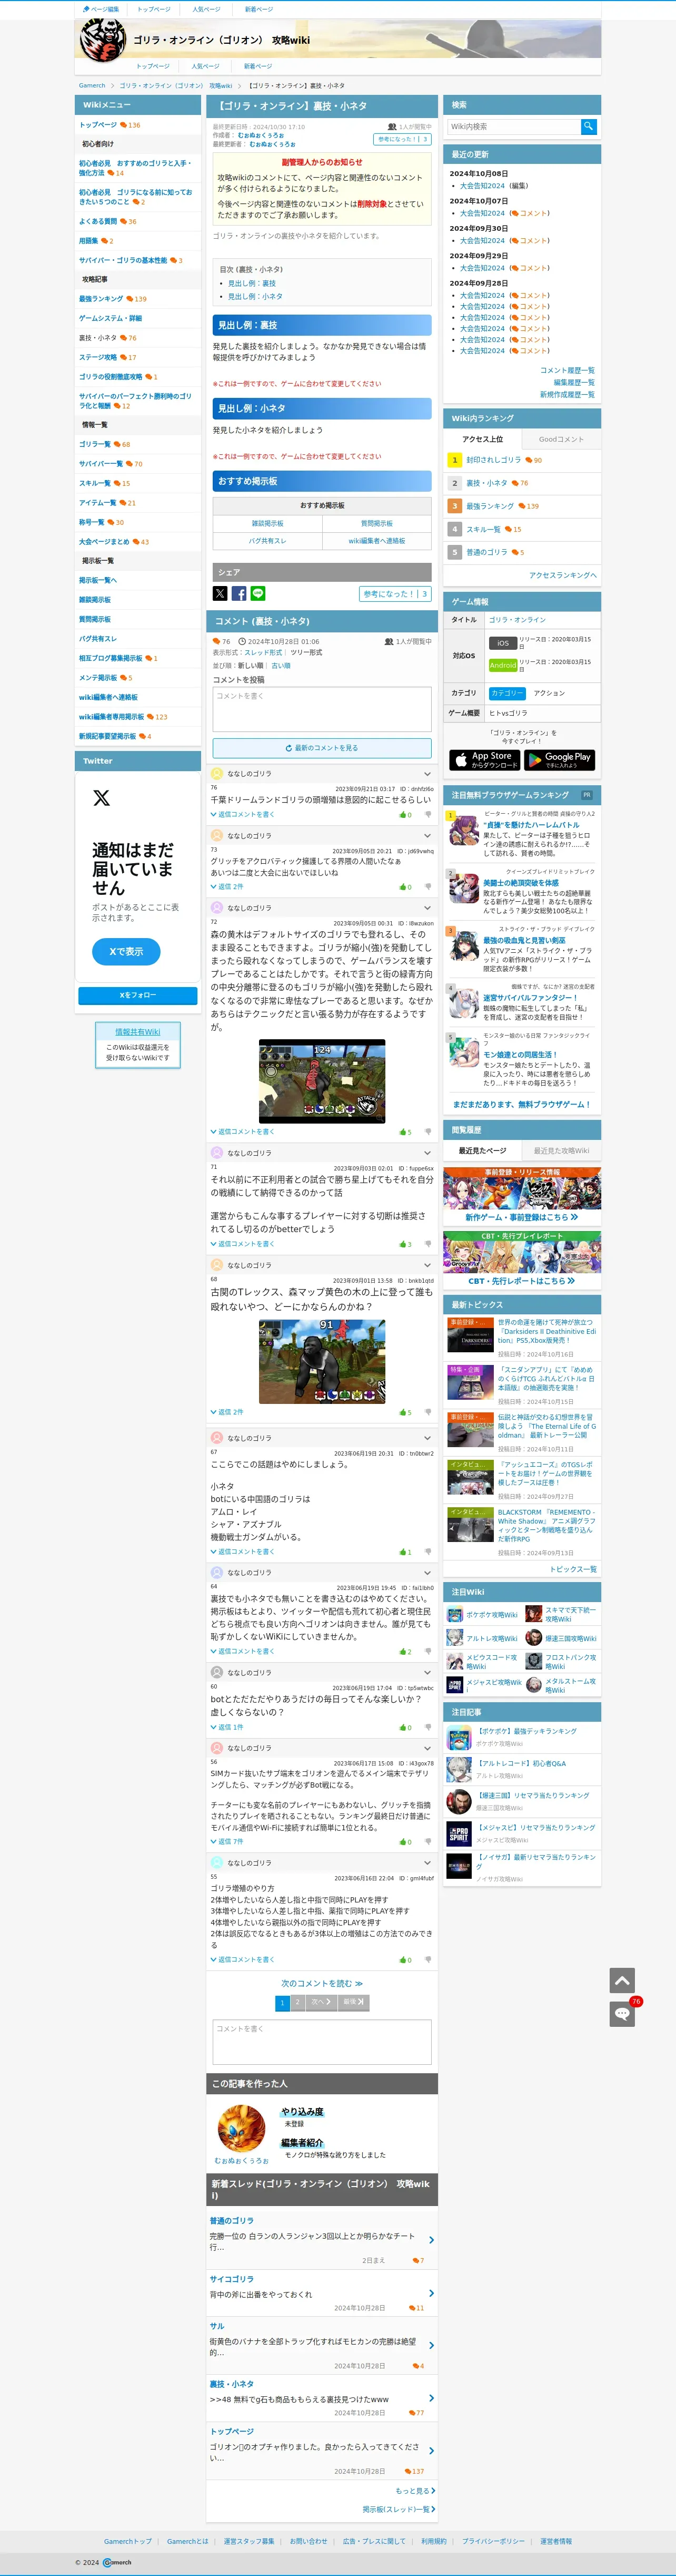
Task: Share the page via LINE icon
Action: click(x=257, y=594)
